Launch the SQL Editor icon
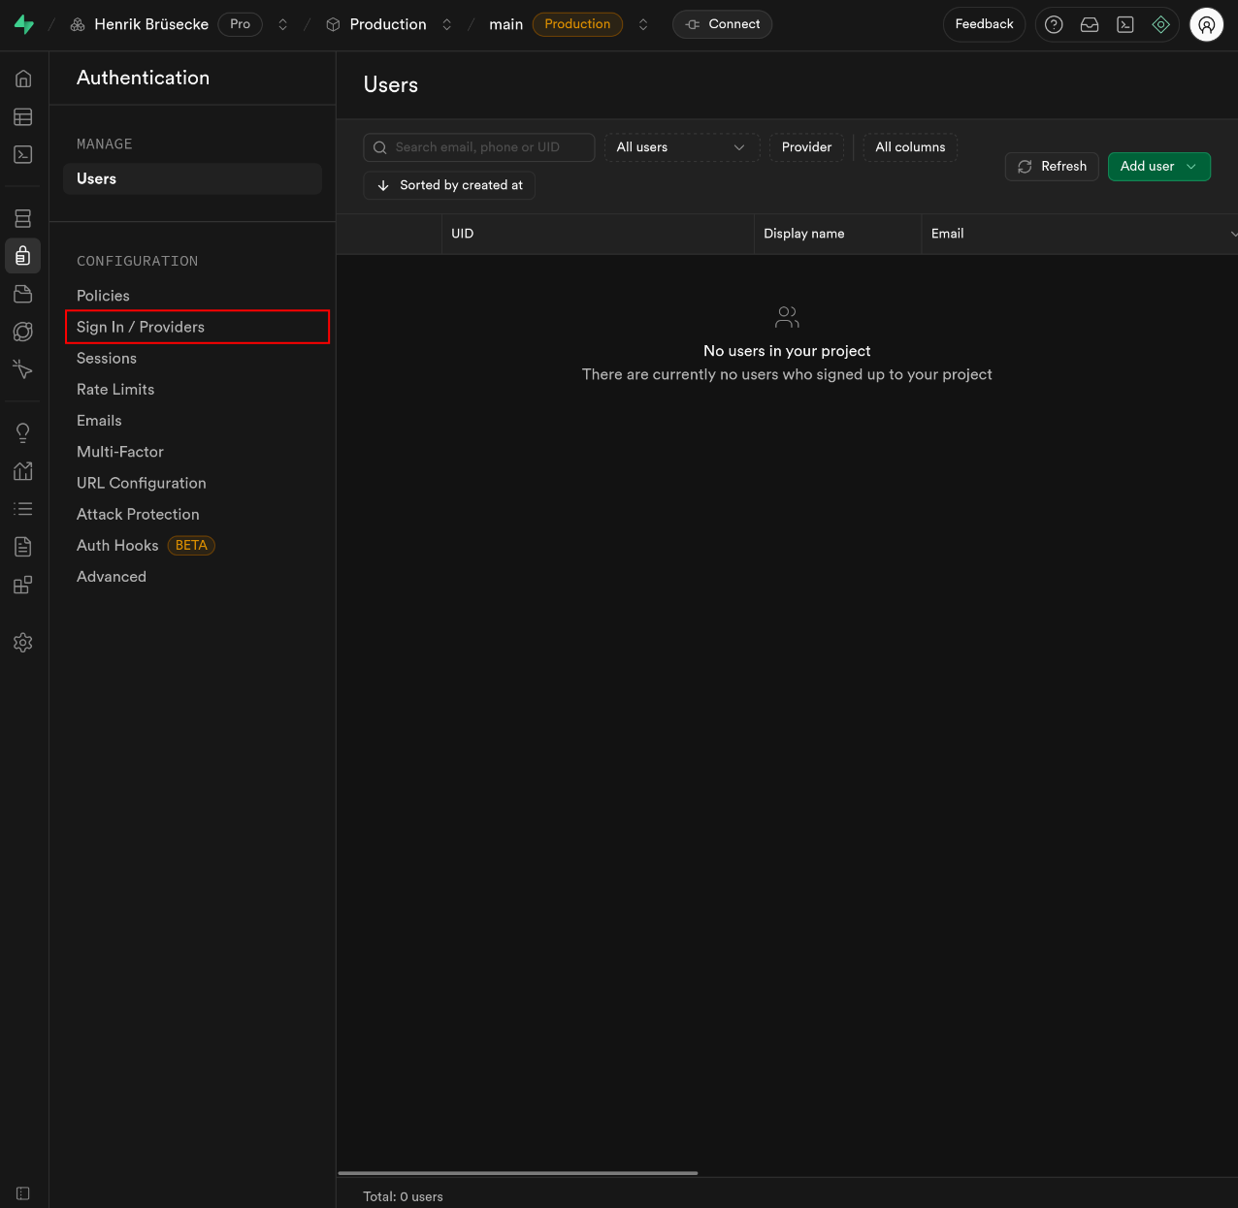The width and height of the screenshot is (1238, 1208). point(22,154)
